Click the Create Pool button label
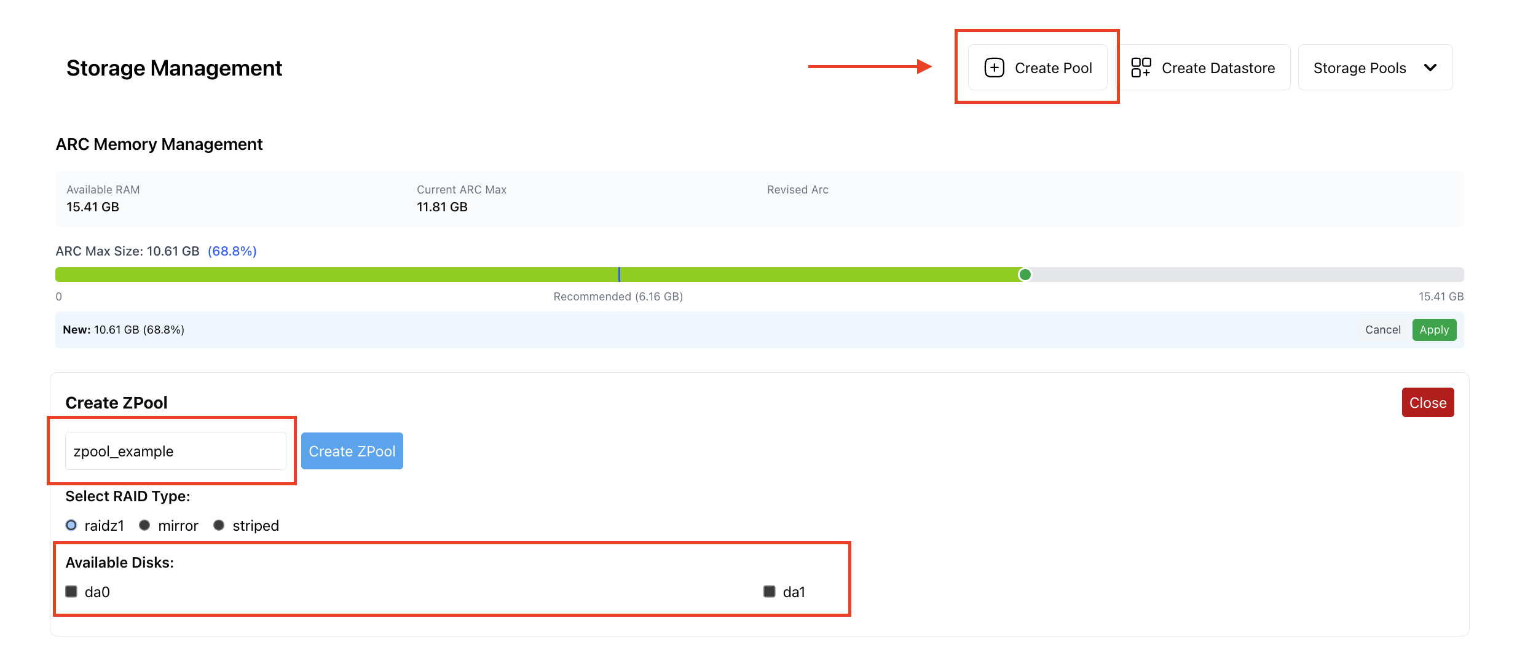The height and width of the screenshot is (653, 1525). [x=1053, y=68]
